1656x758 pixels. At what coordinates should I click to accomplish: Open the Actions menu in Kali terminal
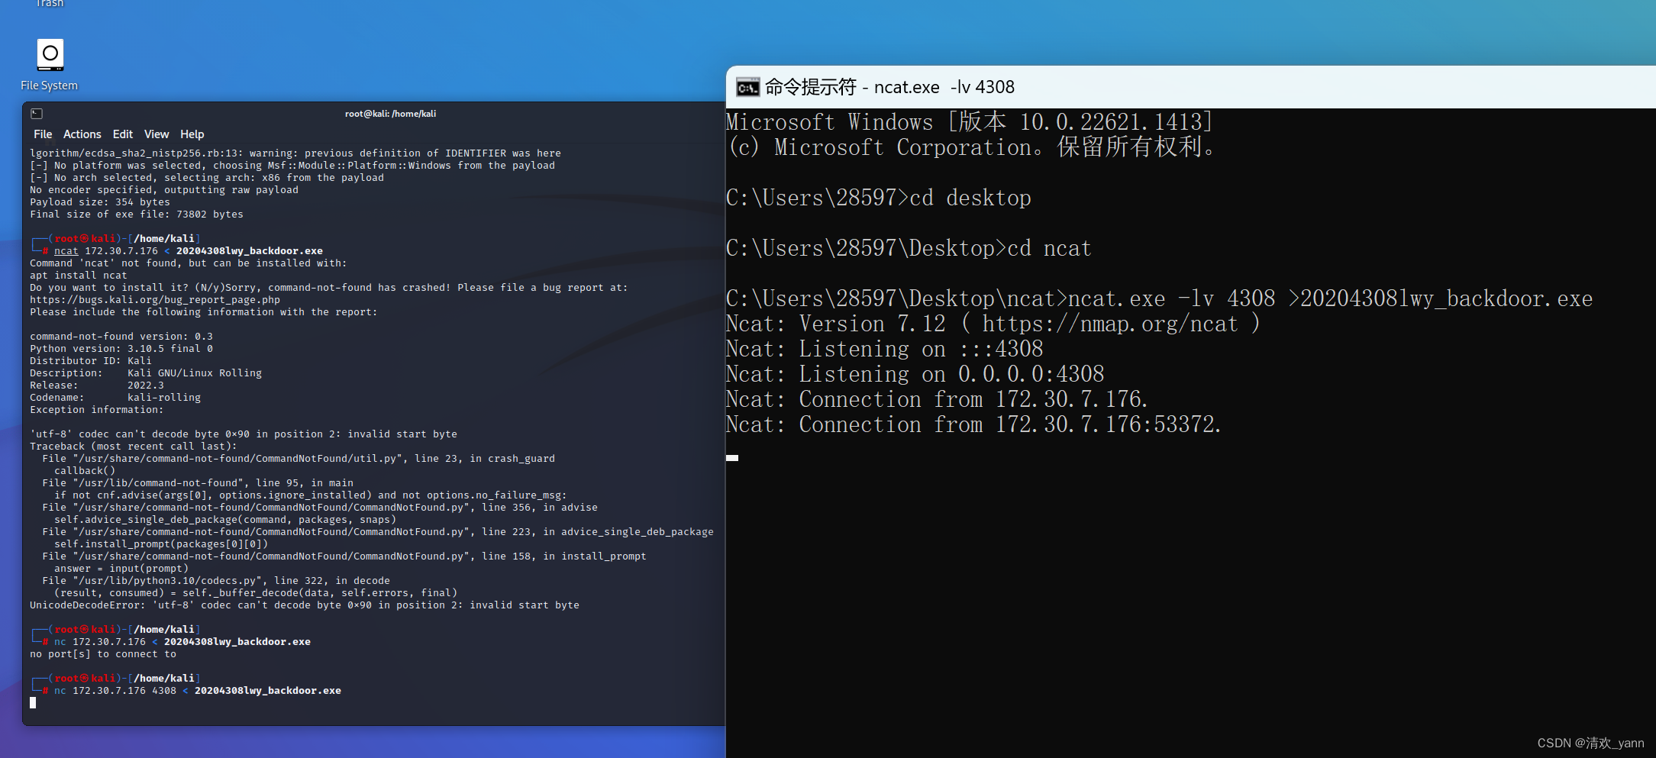(82, 134)
